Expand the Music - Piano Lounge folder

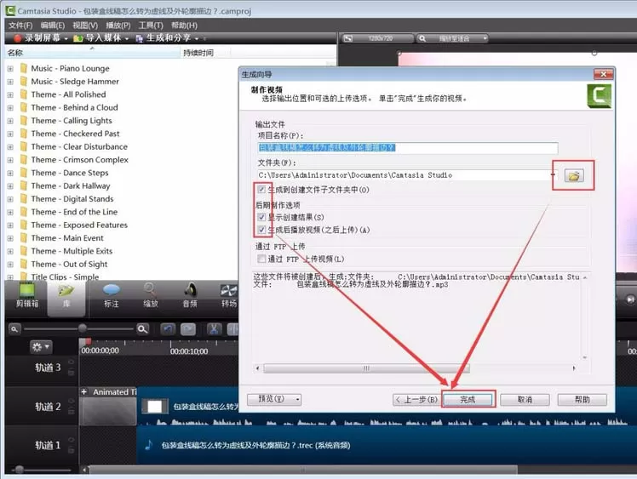pos(10,69)
